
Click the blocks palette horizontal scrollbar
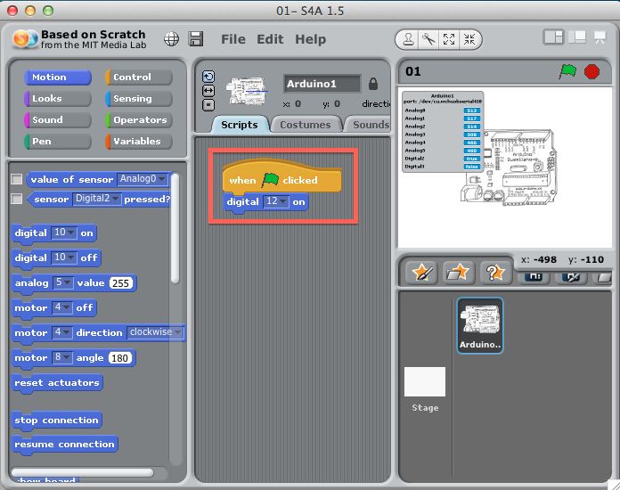82,472
